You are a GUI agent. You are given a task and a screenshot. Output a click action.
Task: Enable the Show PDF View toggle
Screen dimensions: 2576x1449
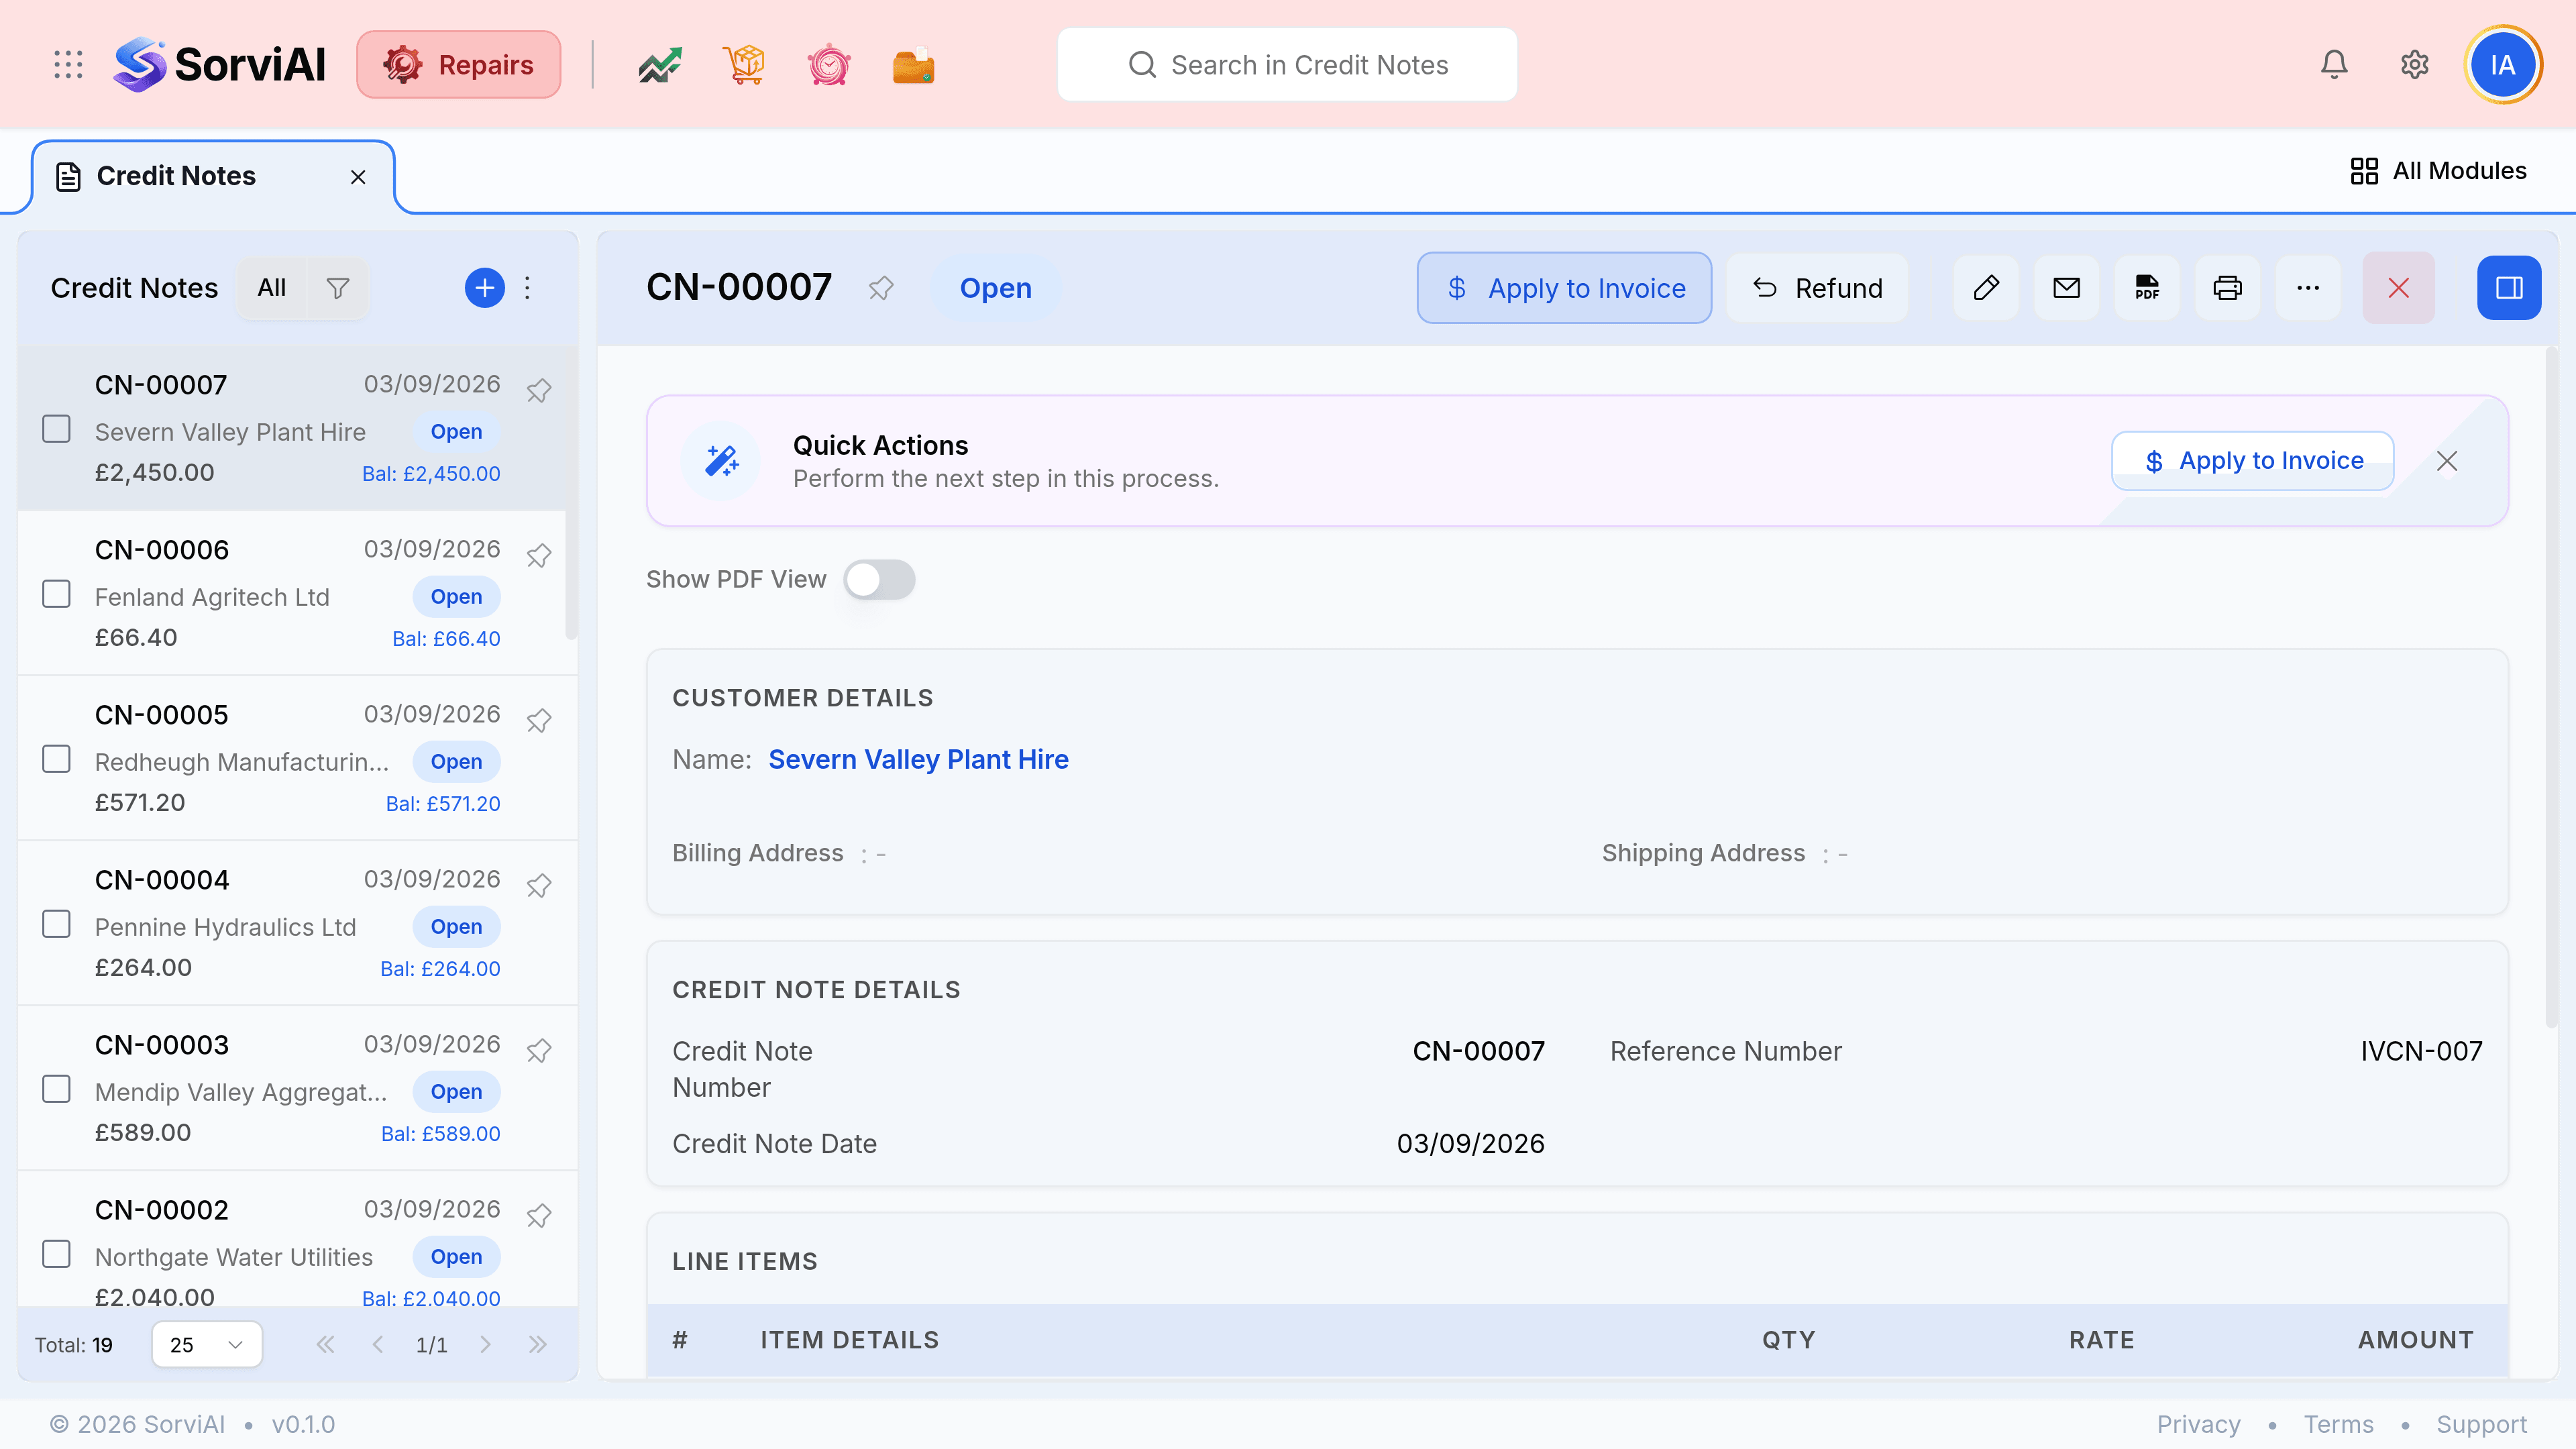[x=879, y=580]
